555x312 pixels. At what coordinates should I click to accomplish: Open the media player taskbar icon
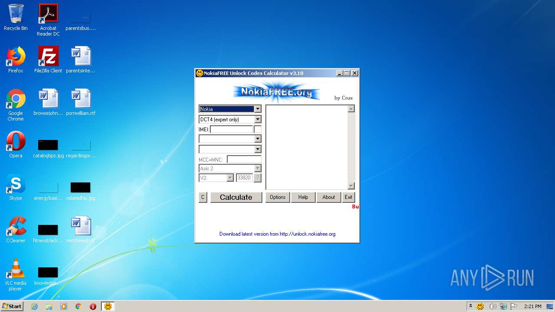coord(64,306)
